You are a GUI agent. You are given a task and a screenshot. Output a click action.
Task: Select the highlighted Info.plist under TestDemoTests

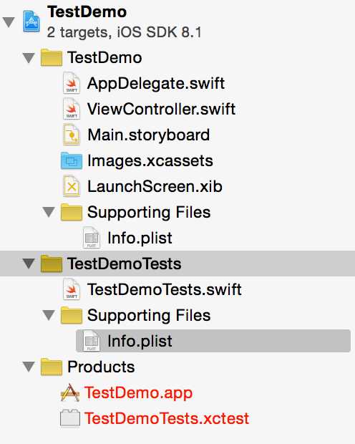(213, 341)
